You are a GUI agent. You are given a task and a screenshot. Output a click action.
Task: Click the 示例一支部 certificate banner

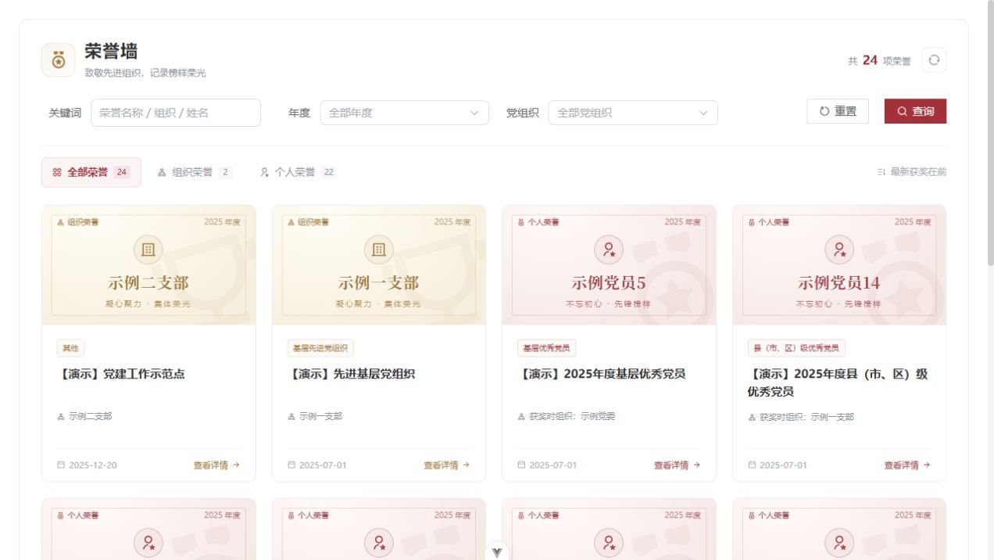[379, 265]
